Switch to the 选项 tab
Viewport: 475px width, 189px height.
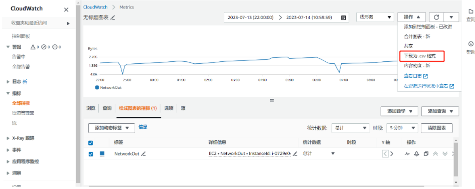(169, 108)
